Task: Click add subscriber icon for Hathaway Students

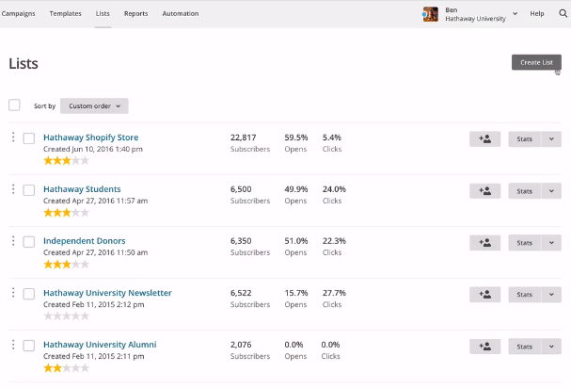Action: point(484,190)
